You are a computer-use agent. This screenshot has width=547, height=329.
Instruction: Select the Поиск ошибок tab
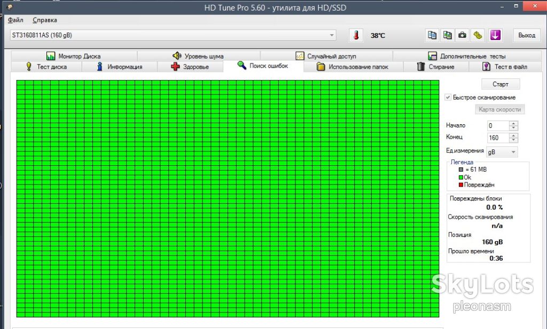click(263, 66)
